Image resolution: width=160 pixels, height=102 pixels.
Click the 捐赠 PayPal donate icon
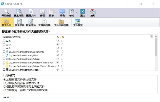[93, 13]
